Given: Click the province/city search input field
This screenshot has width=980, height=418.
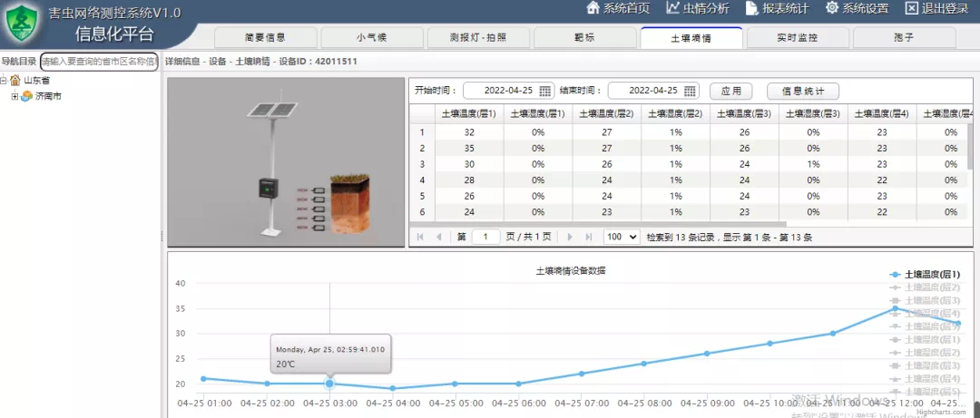Looking at the screenshot, I should pos(99,62).
